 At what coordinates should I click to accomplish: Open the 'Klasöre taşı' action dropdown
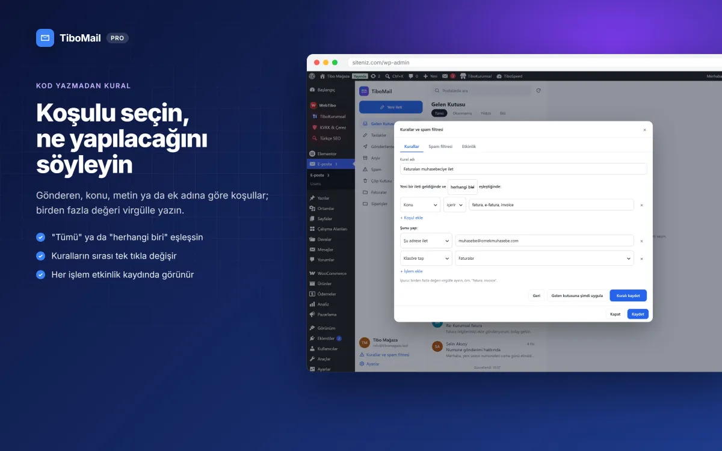[x=426, y=258]
